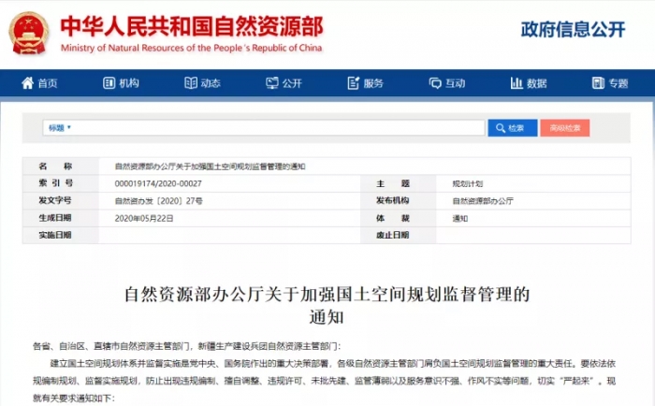Click the 专题 special topics icon
This screenshot has width=655, height=406.
click(596, 83)
